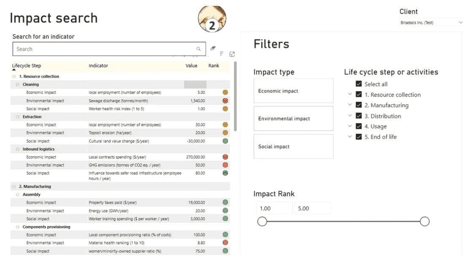Click the focus mode expand icon
Screen dimensions: 473x261
(232, 54)
